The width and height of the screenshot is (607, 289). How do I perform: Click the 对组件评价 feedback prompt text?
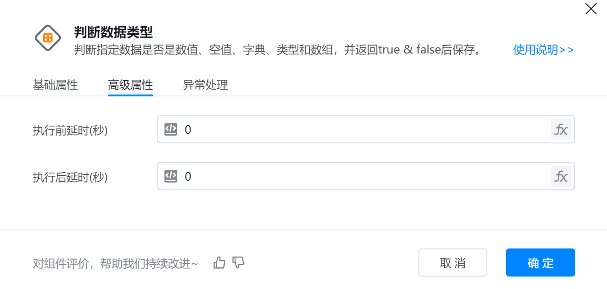115,264
